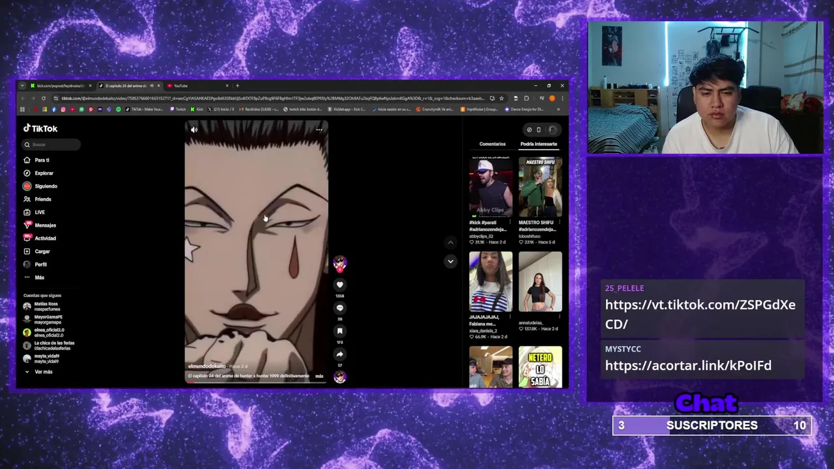Open MayorGamaPE followed account
The width and height of the screenshot is (834, 469).
(43, 319)
